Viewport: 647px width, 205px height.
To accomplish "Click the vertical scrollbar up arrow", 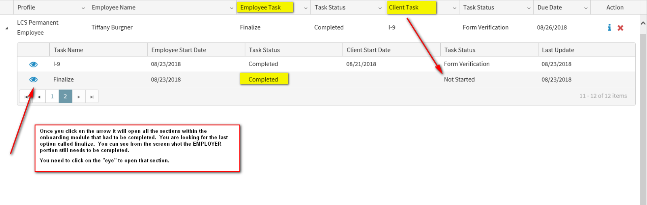I will click(x=643, y=23).
